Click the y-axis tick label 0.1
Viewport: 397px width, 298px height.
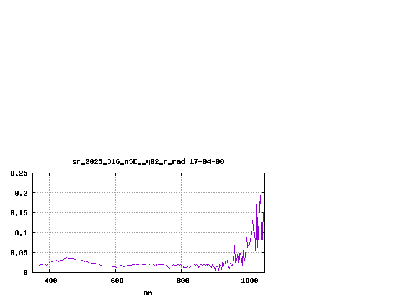pos(21,233)
